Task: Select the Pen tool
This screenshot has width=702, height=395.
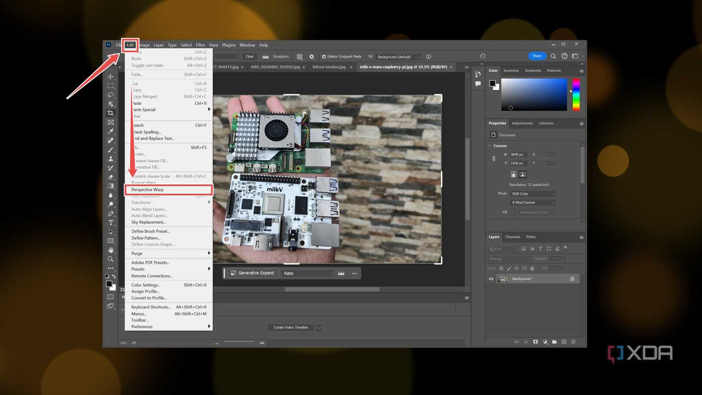Action: click(110, 213)
